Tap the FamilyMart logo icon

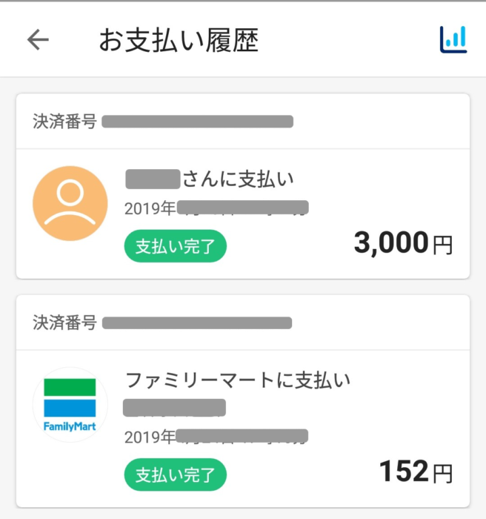[x=70, y=405]
